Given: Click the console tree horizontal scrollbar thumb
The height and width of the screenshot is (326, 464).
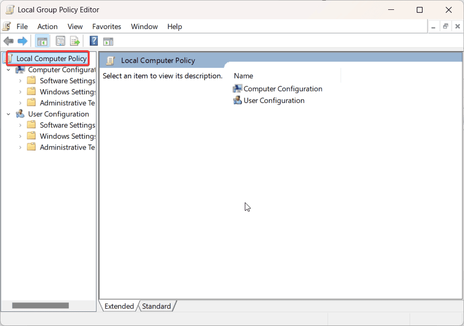Looking at the screenshot, I should pyautogui.click(x=40, y=305).
